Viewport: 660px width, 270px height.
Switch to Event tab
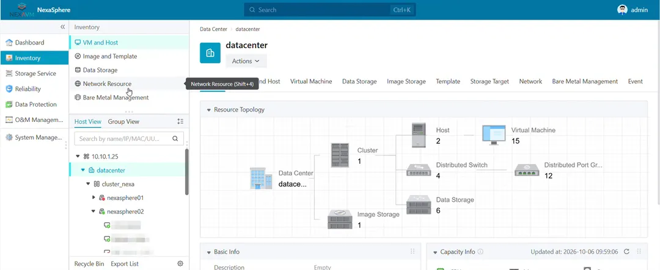pyautogui.click(x=635, y=82)
